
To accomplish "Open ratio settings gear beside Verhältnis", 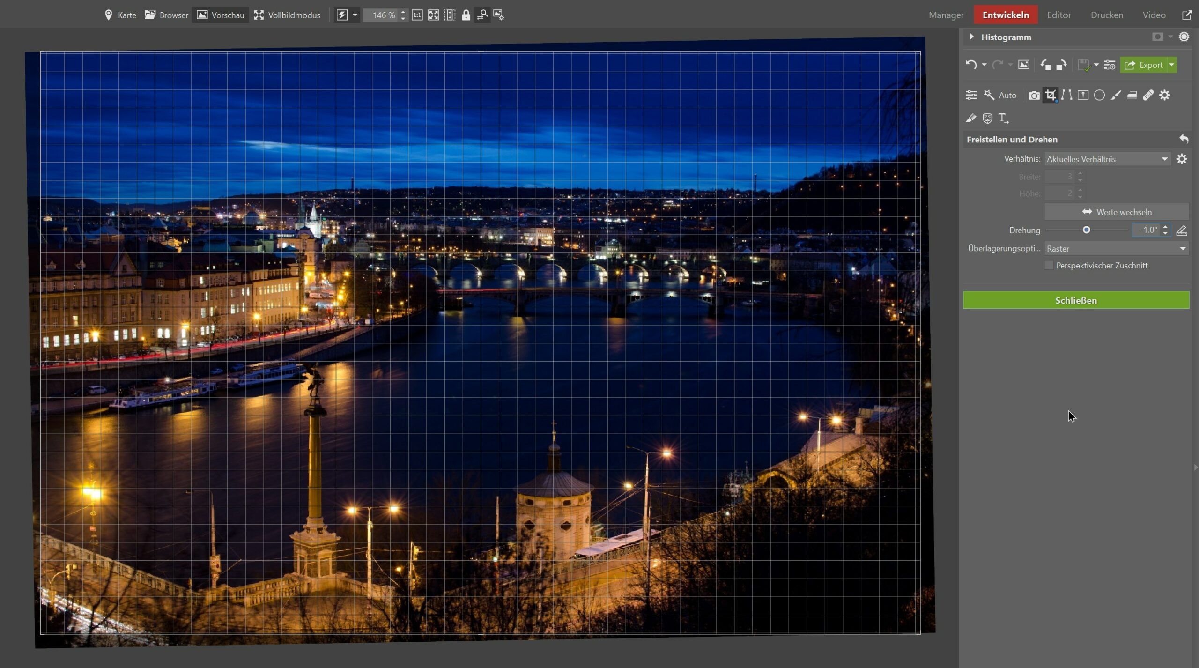I will click(1182, 159).
